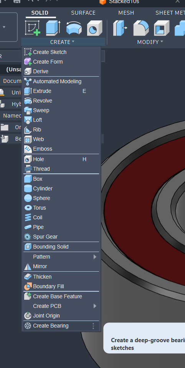
Task: Click the Extrude toolbar icon
Action: pos(53,28)
